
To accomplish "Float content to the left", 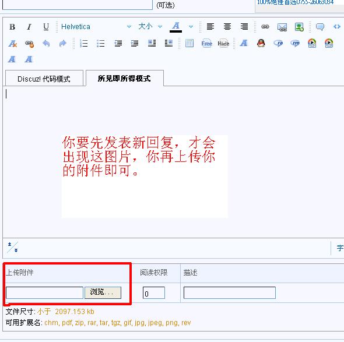I will pyautogui.click(x=152, y=43).
